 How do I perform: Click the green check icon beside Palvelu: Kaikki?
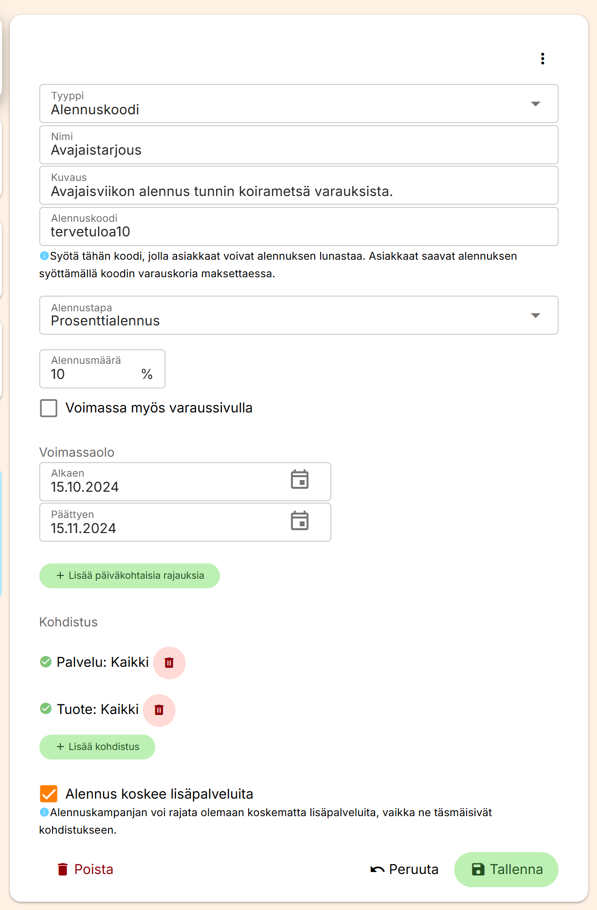pyautogui.click(x=46, y=662)
